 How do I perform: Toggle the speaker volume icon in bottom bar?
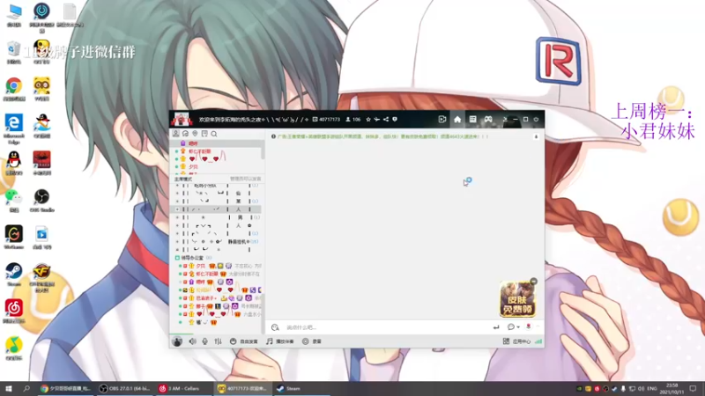click(192, 341)
